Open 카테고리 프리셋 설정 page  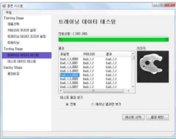22,30
